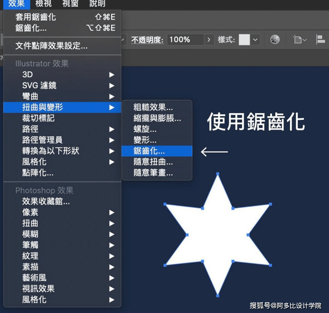
Task: Choose 鋸齒化... entry with ⌥⇧⌘E shortcut
Action: (x=62, y=28)
